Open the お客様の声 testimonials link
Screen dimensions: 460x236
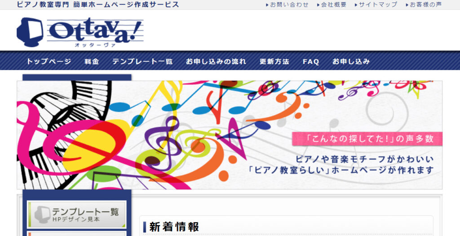(x=426, y=4)
